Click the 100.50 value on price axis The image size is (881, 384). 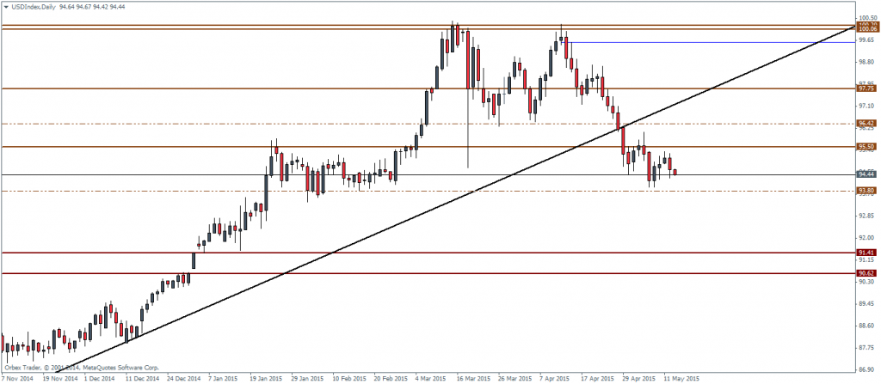(867, 18)
